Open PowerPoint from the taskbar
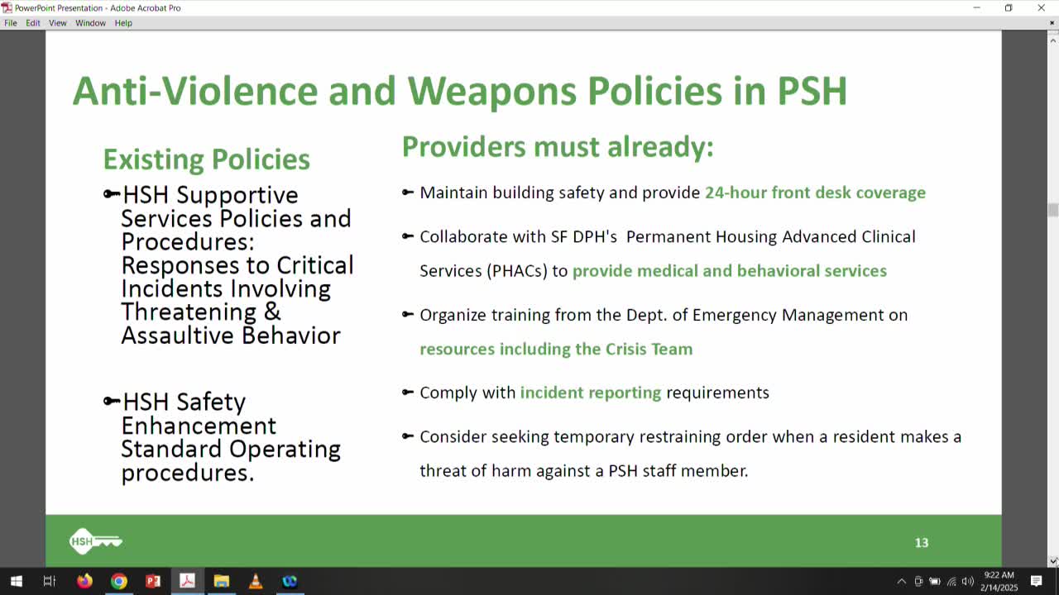Image resolution: width=1059 pixels, height=595 pixels. tap(153, 582)
